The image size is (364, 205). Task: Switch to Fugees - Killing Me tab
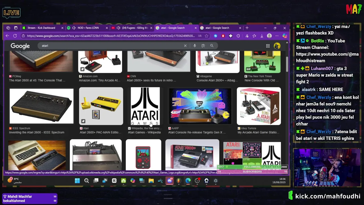click(132, 28)
